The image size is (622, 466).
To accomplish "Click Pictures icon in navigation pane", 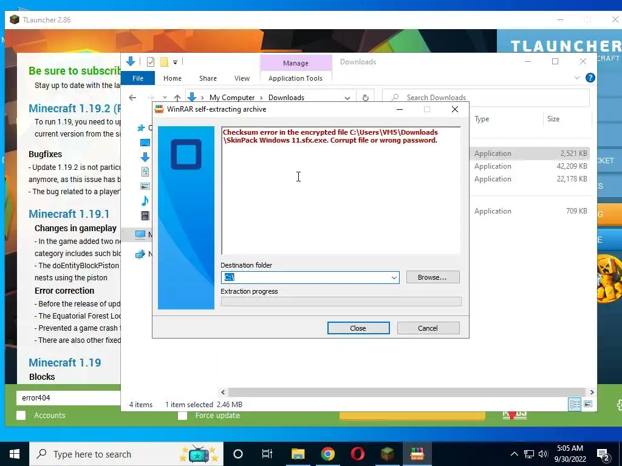I will (145, 186).
